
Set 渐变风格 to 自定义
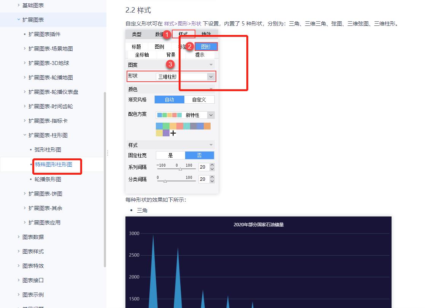(x=199, y=100)
